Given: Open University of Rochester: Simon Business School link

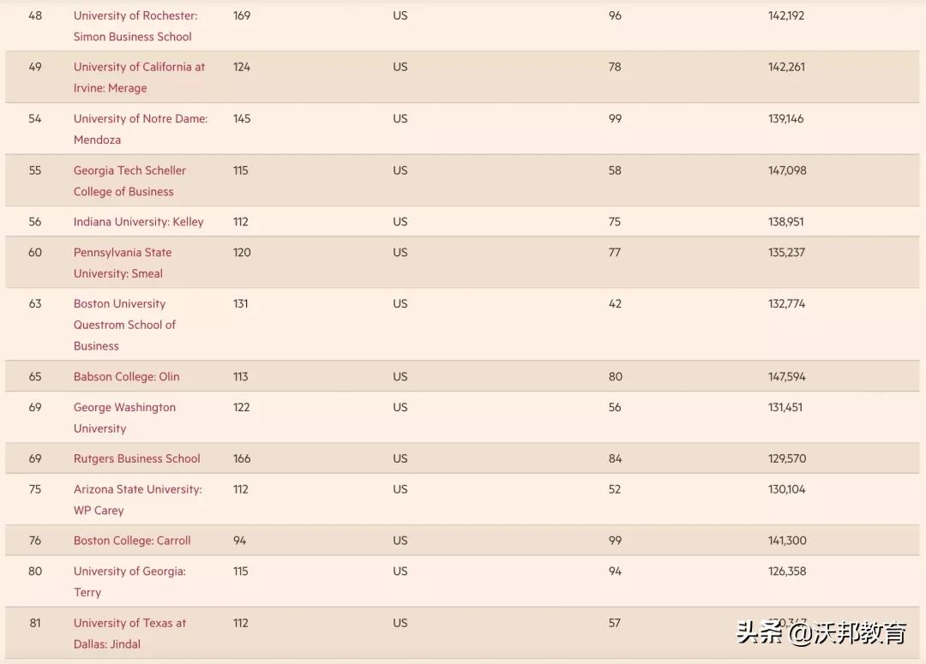Looking at the screenshot, I should tap(135, 26).
